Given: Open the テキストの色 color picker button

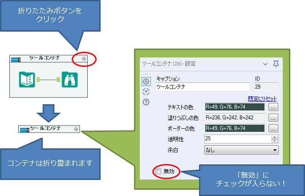Looking at the screenshot, I should 273,107.
